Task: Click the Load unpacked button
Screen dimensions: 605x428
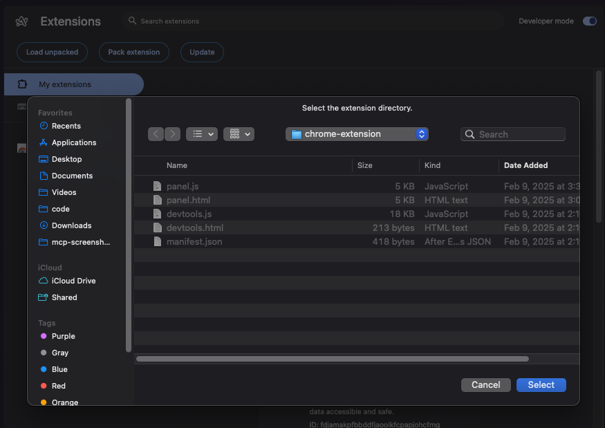Action: pyautogui.click(x=51, y=52)
